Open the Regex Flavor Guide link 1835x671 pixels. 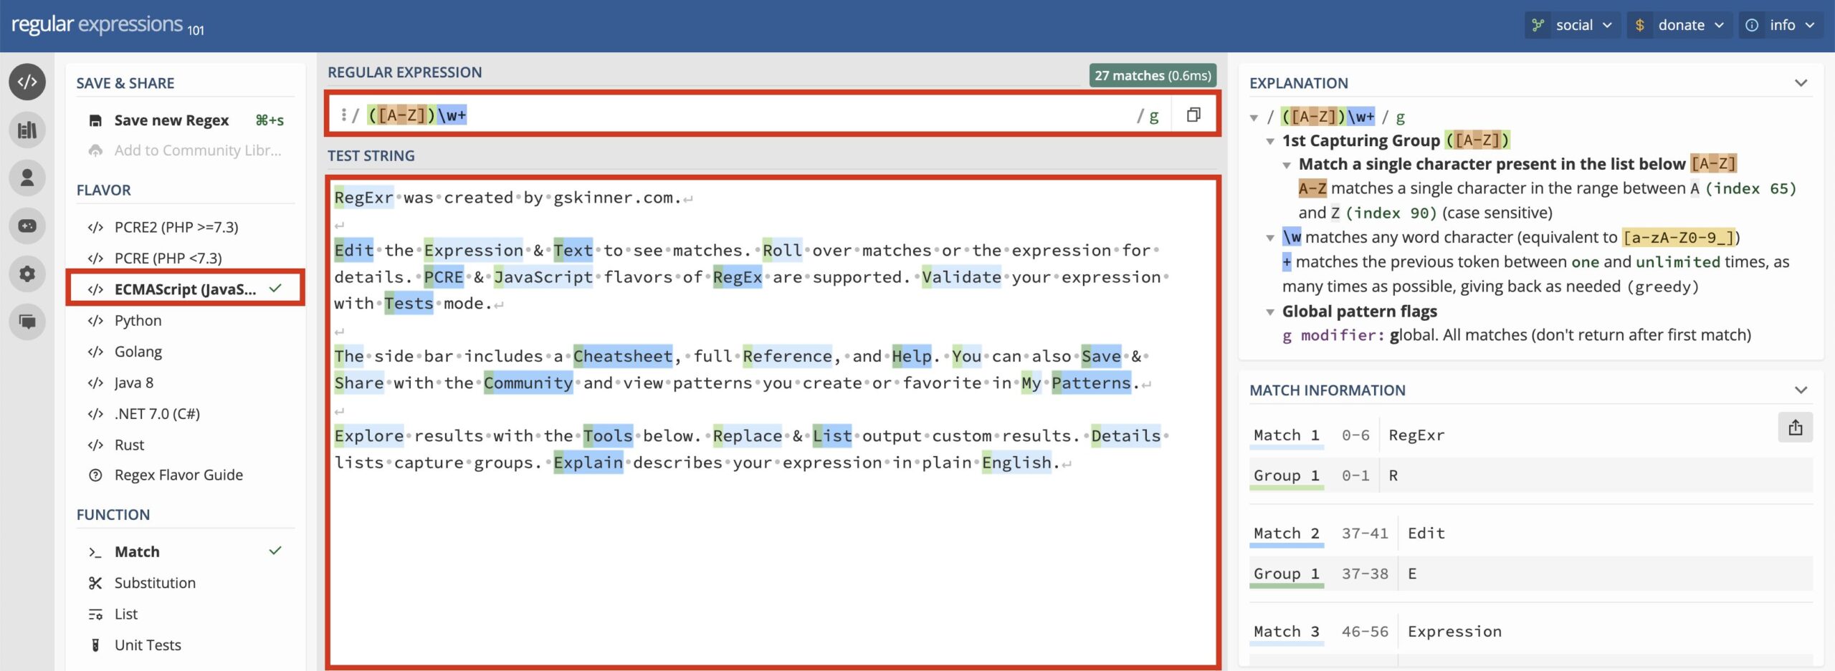coord(178,475)
